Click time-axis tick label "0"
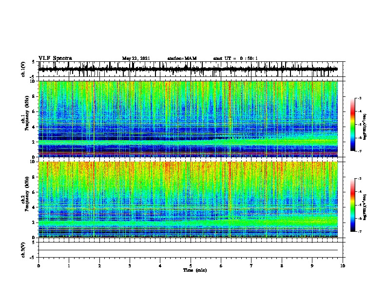386x298 pixels. [39, 266]
